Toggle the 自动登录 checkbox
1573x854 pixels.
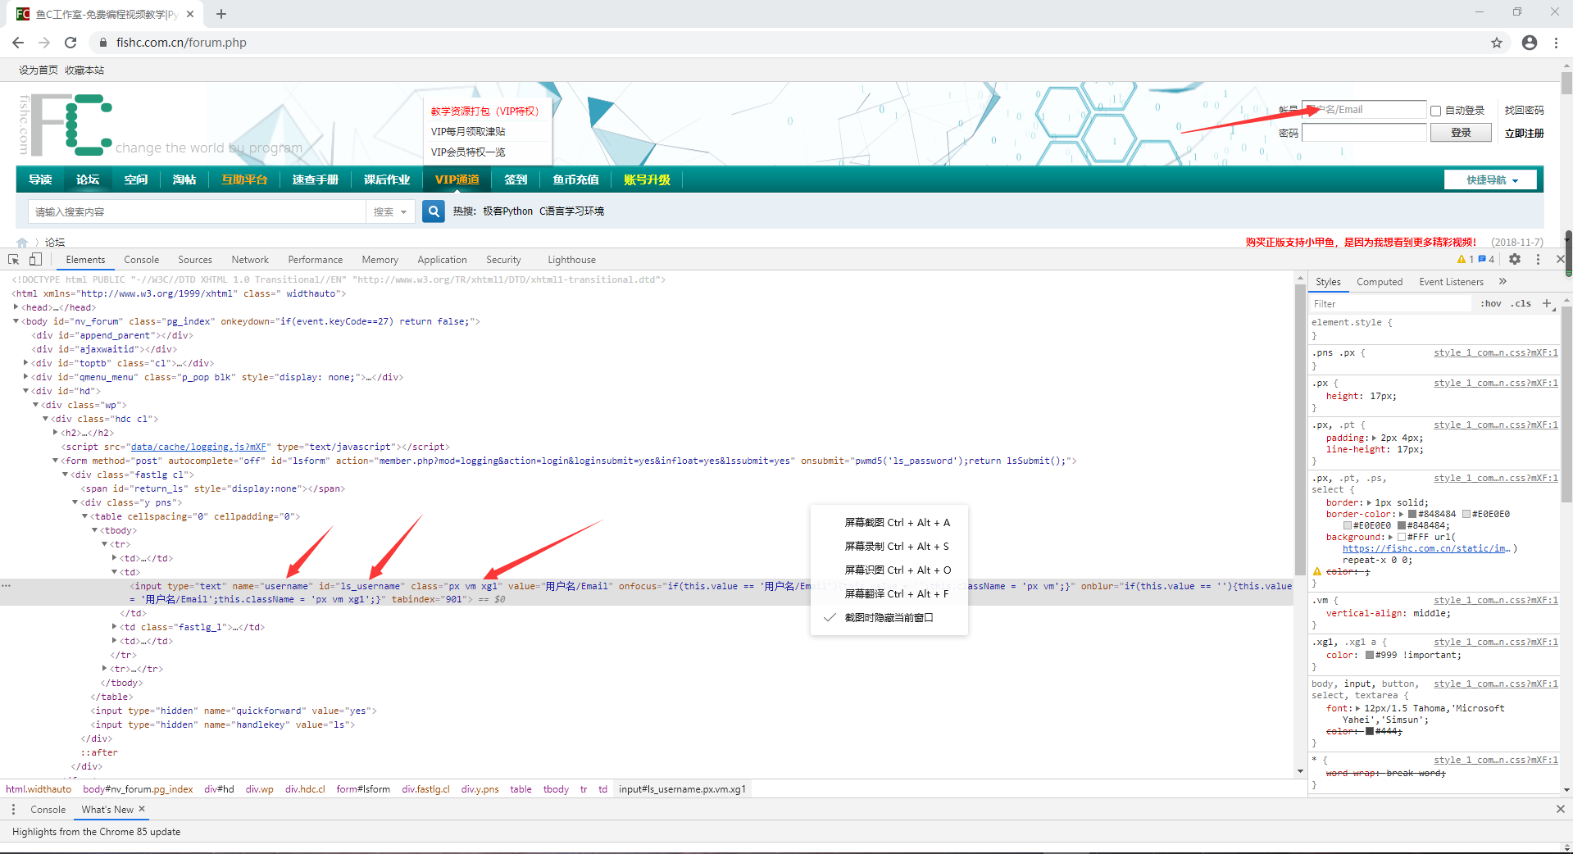click(x=1435, y=111)
